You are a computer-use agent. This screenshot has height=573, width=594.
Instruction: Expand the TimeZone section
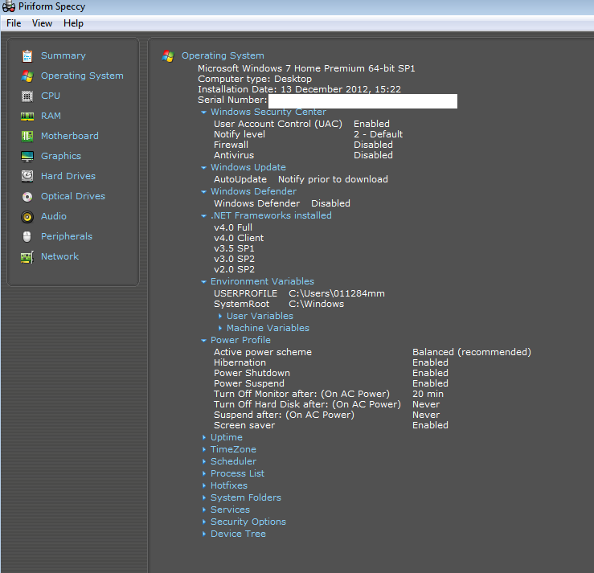click(x=204, y=449)
